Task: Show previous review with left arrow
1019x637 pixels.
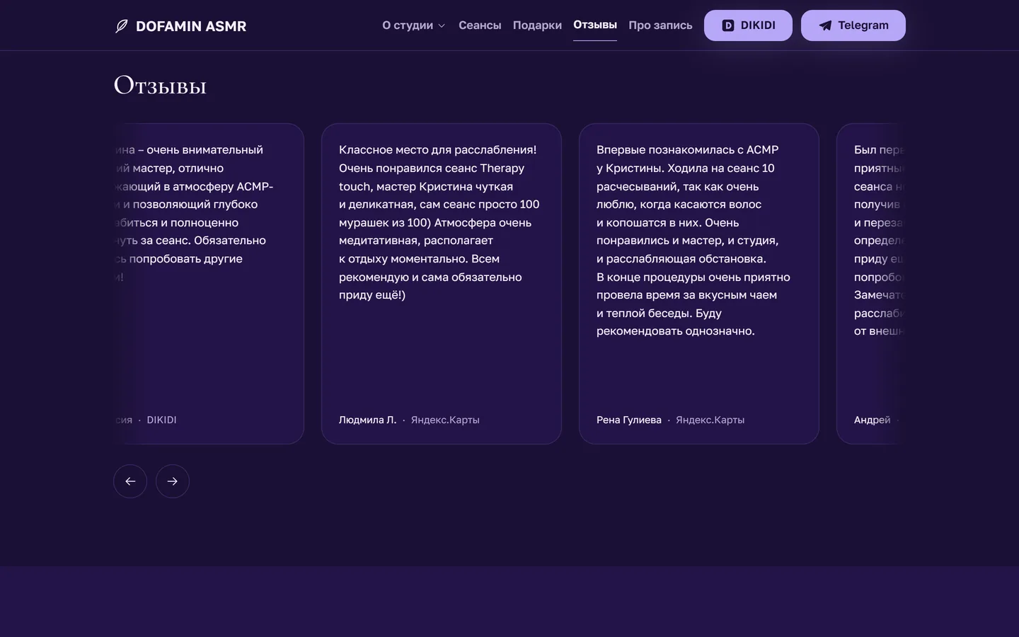Action: click(x=130, y=481)
